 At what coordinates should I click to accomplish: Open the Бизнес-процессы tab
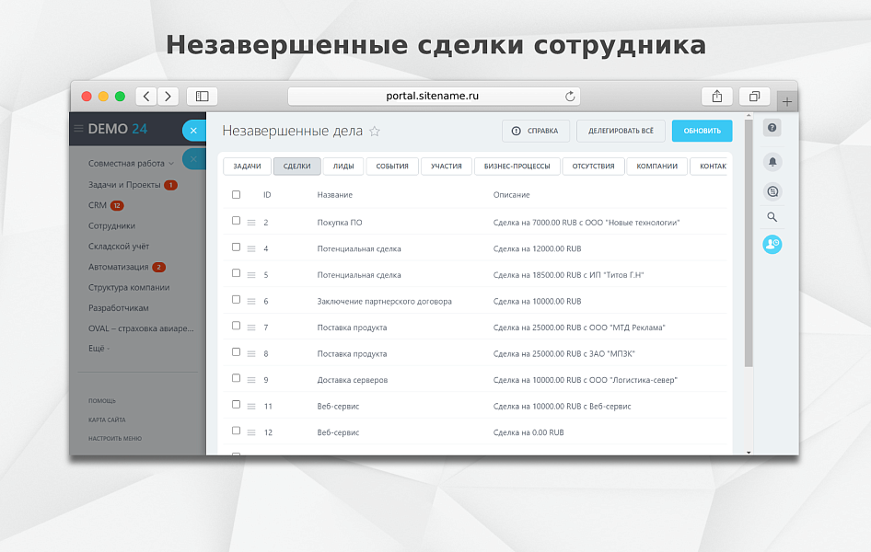tap(517, 167)
